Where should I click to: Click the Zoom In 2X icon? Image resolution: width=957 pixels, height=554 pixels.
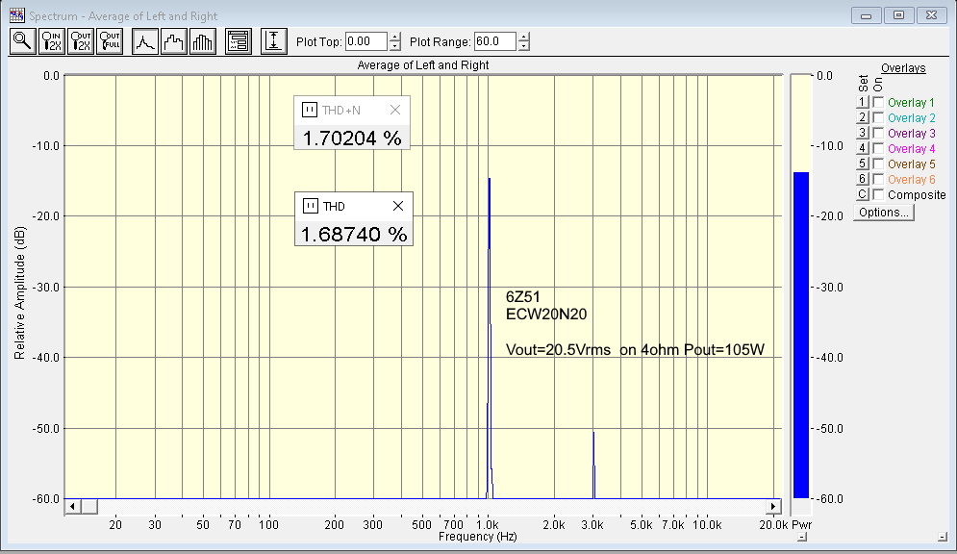(x=52, y=41)
